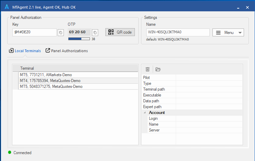The width and height of the screenshot is (255, 161).
Task: Click the Panel Authorizations external-link icon
Action: click(48, 50)
